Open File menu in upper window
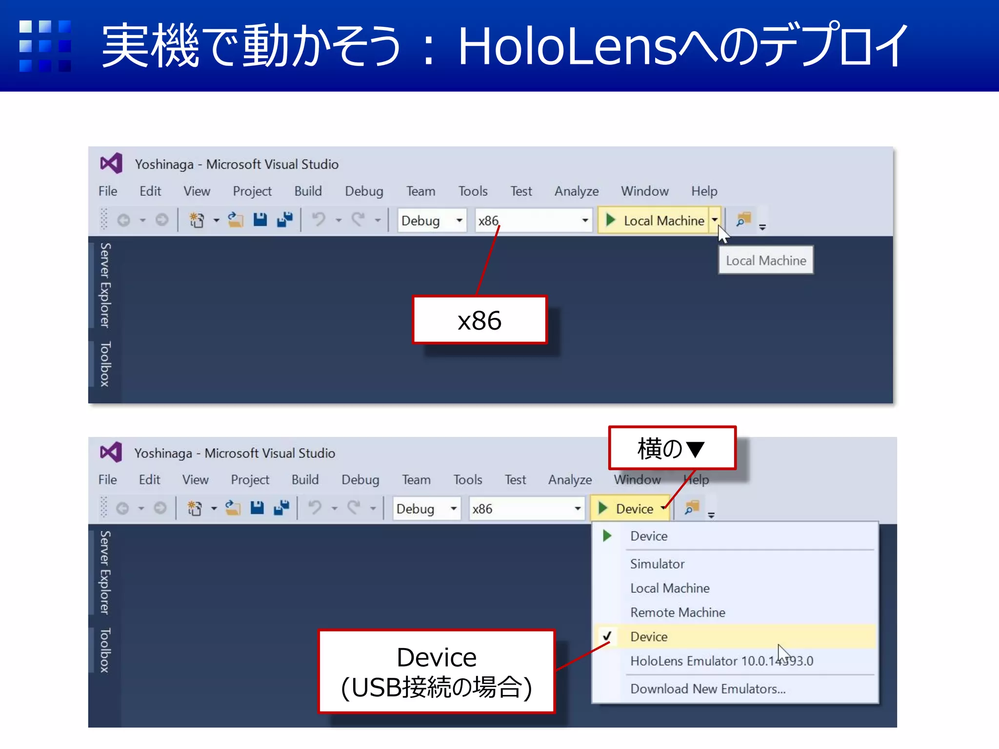 tap(108, 191)
